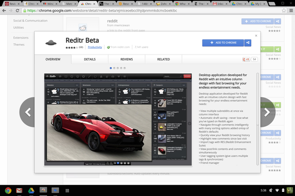Image resolution: width=295 pixels, height=196 pixels.
Task: Click the star rating under Reditr Beta
Action: pyautogui.click(x=72, y=47)
